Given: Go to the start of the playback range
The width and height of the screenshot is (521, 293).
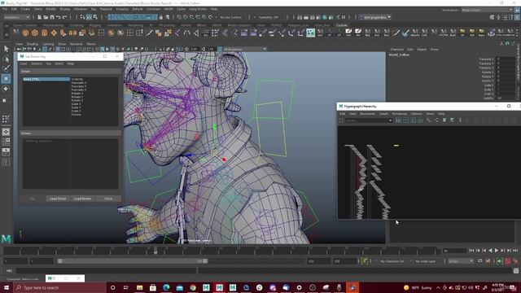Looking at the screenshot, I should (x=471, y=251).
